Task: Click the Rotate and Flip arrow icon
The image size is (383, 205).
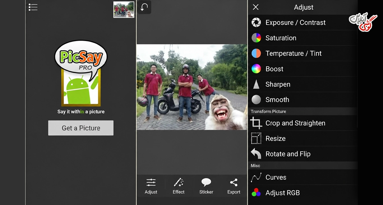Action: tap(256, 154)
